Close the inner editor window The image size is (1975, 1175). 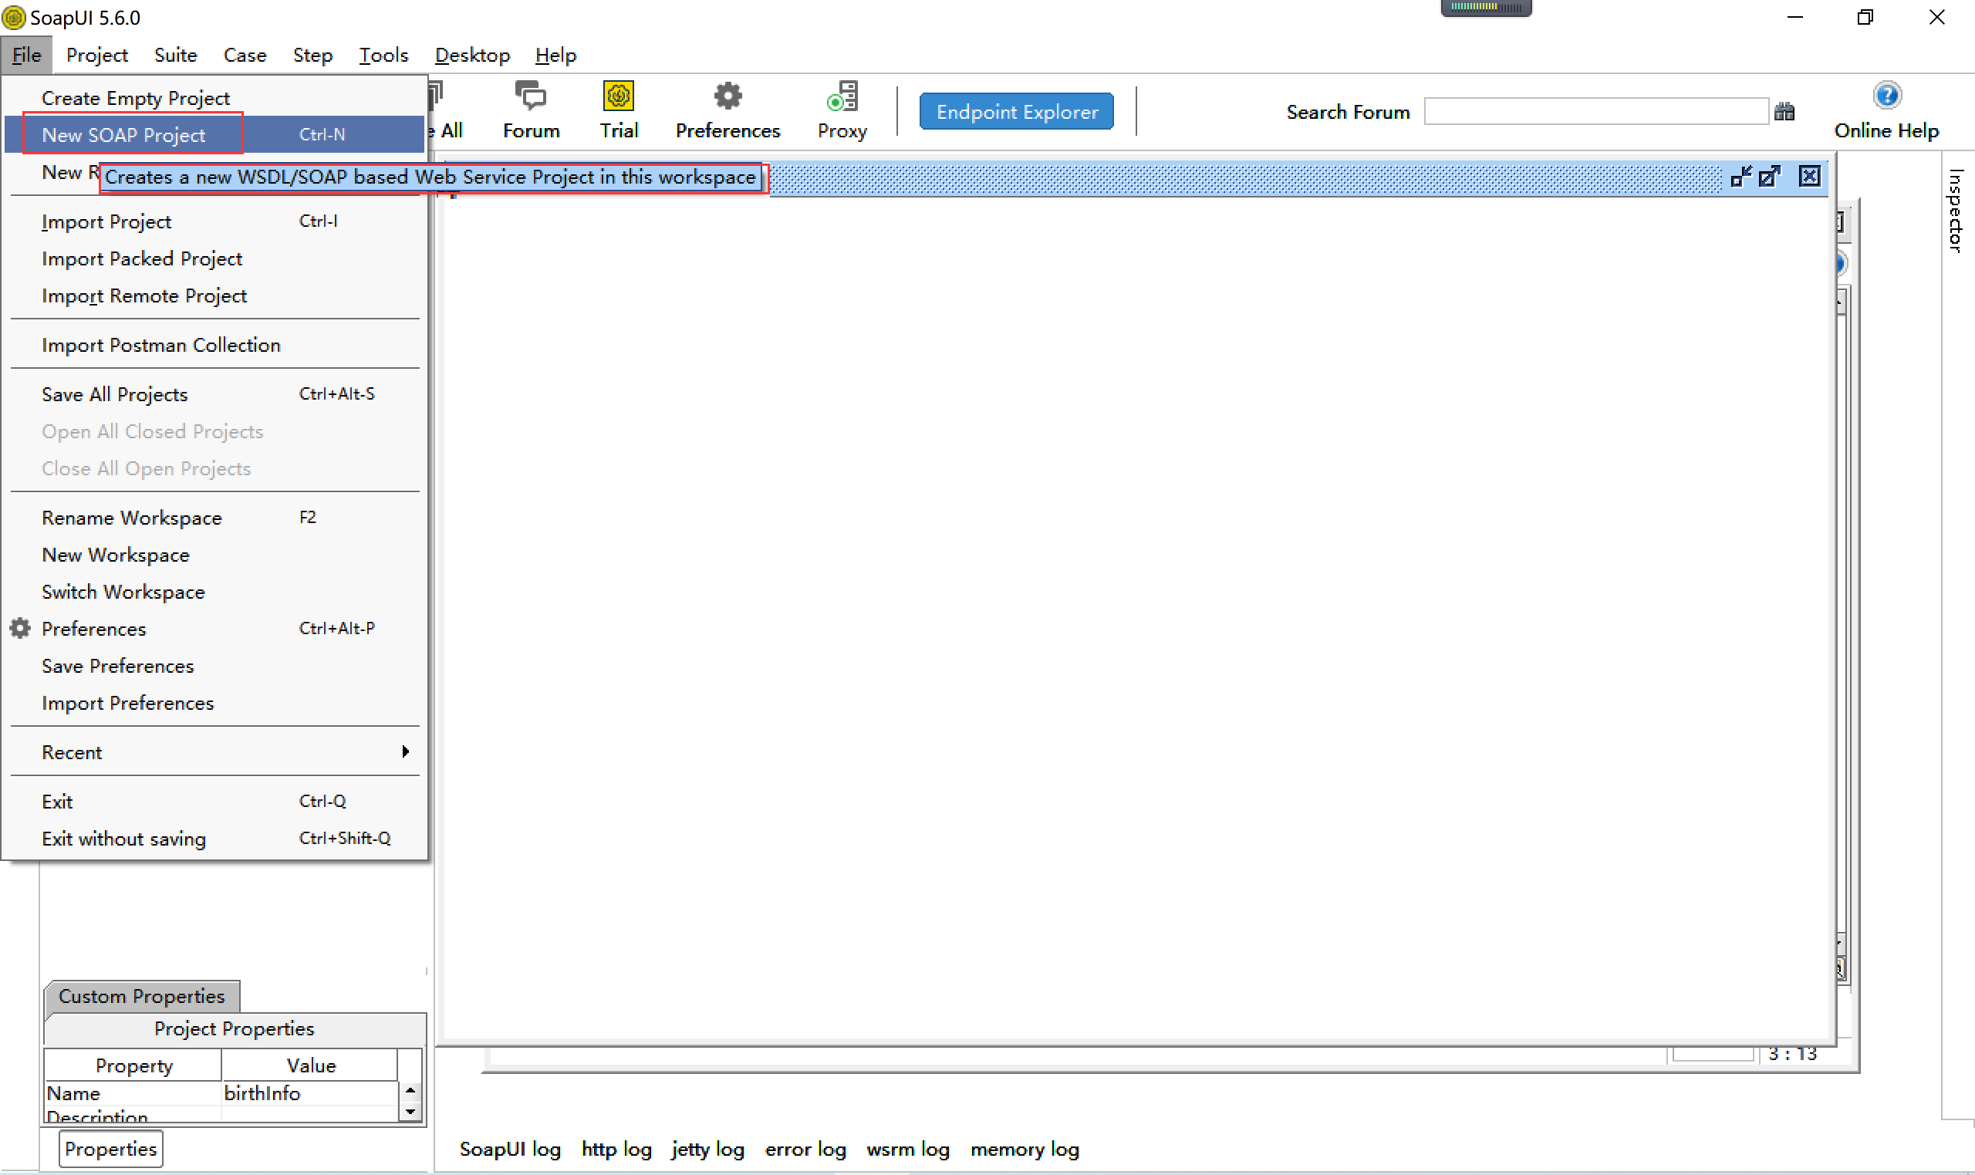pyautogui.click(x=1810, y=176)
